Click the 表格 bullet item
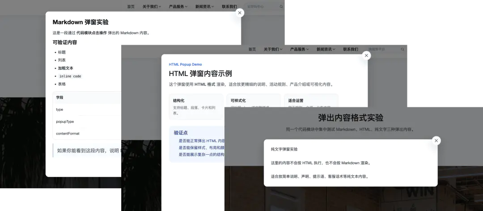 click(x=62, y=84)
